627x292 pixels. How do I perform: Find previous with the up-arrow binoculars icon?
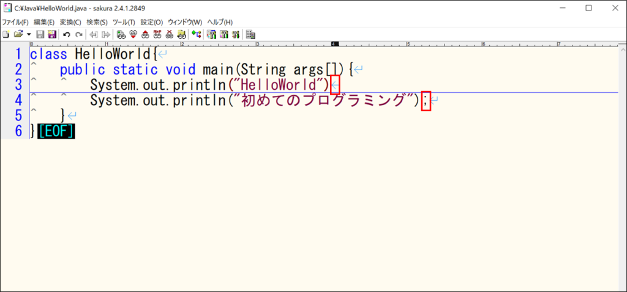click(145, 35)
